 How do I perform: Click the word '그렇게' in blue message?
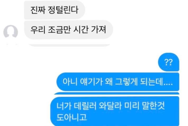tap(126, 82)
